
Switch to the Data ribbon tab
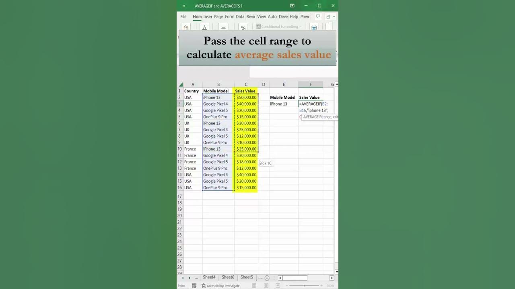[240, 16]
